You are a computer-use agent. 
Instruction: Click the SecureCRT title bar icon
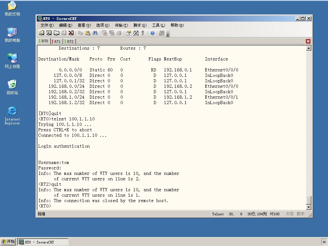click(40, 19)
